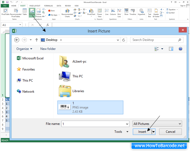The height and width of the screenshot is (151, 190).
Task: Switch to the REVIEW tab
Action: (x=68, y=6)
